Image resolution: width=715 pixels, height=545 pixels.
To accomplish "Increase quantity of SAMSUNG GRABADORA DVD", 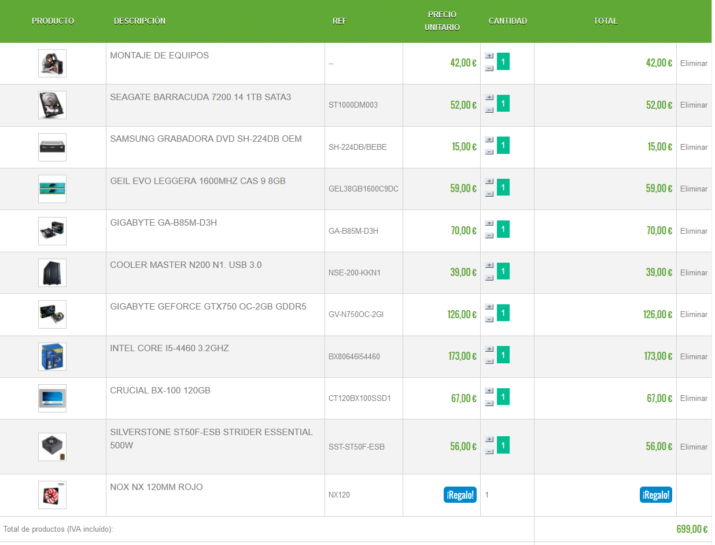I will pos(489,140).
